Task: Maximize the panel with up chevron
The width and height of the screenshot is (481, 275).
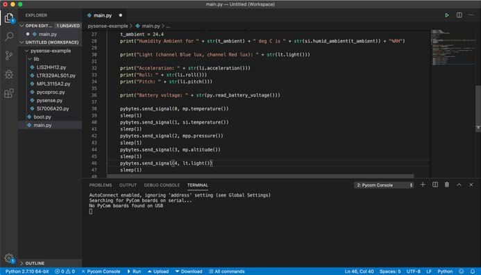Action: click(459, 185)
